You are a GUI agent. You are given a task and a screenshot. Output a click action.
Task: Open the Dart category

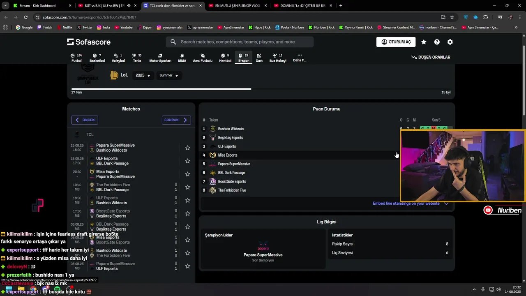(259, 58)
